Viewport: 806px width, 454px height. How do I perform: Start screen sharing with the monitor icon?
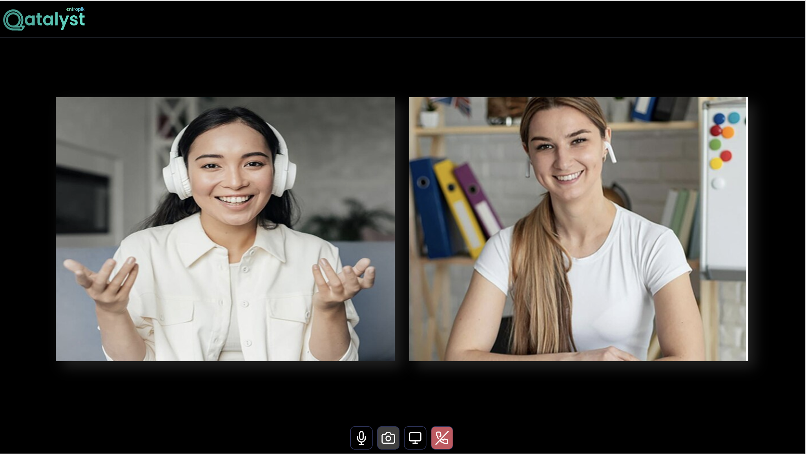tap(415, 438)
